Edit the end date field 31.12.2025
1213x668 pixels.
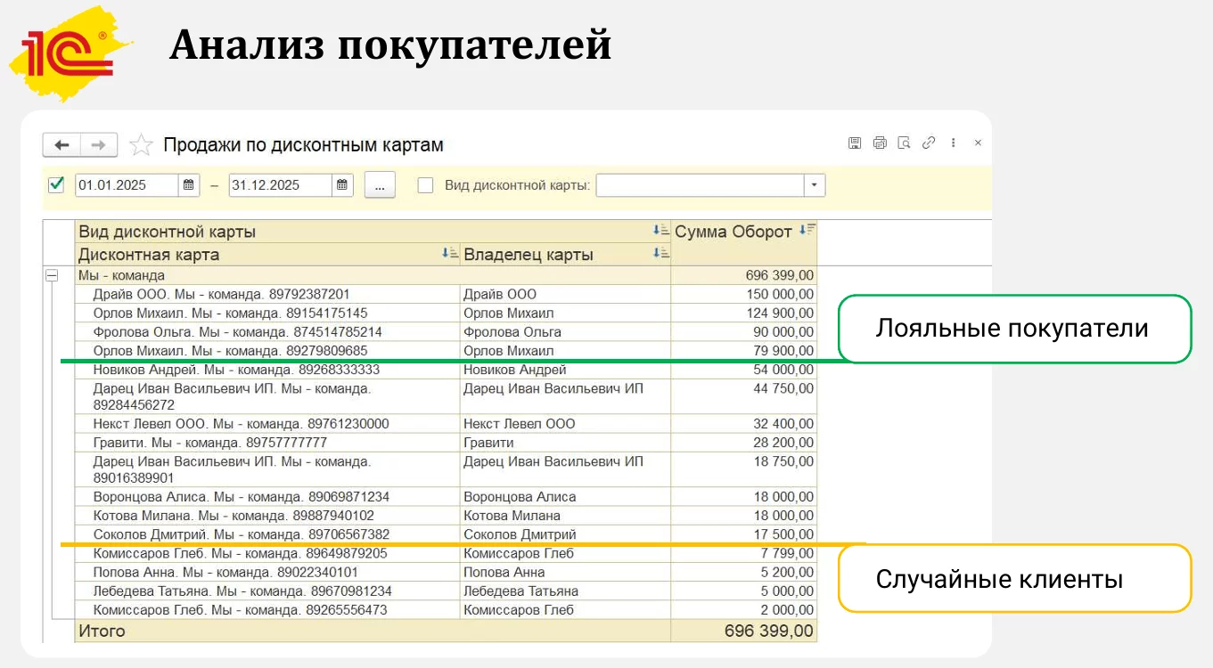point(282,185)
